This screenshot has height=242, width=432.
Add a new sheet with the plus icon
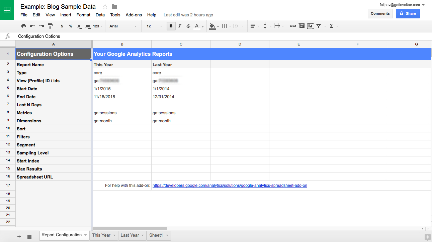coord(19,236)
